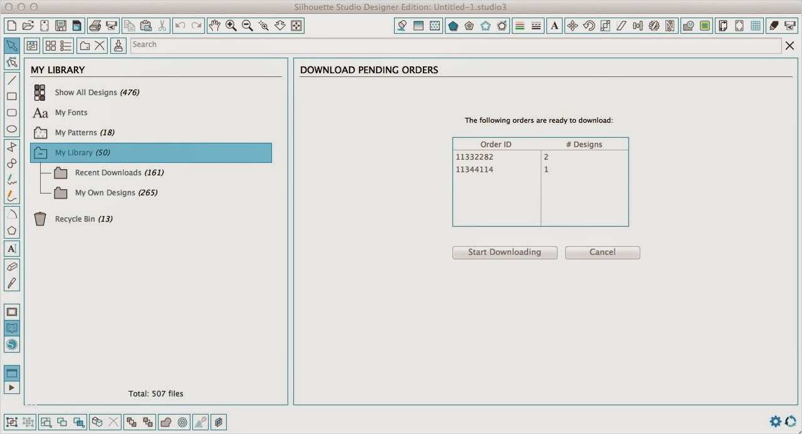Screen dimensions: 802x434
Task: Select the Pan hand tool
Action: pos(215,26)
